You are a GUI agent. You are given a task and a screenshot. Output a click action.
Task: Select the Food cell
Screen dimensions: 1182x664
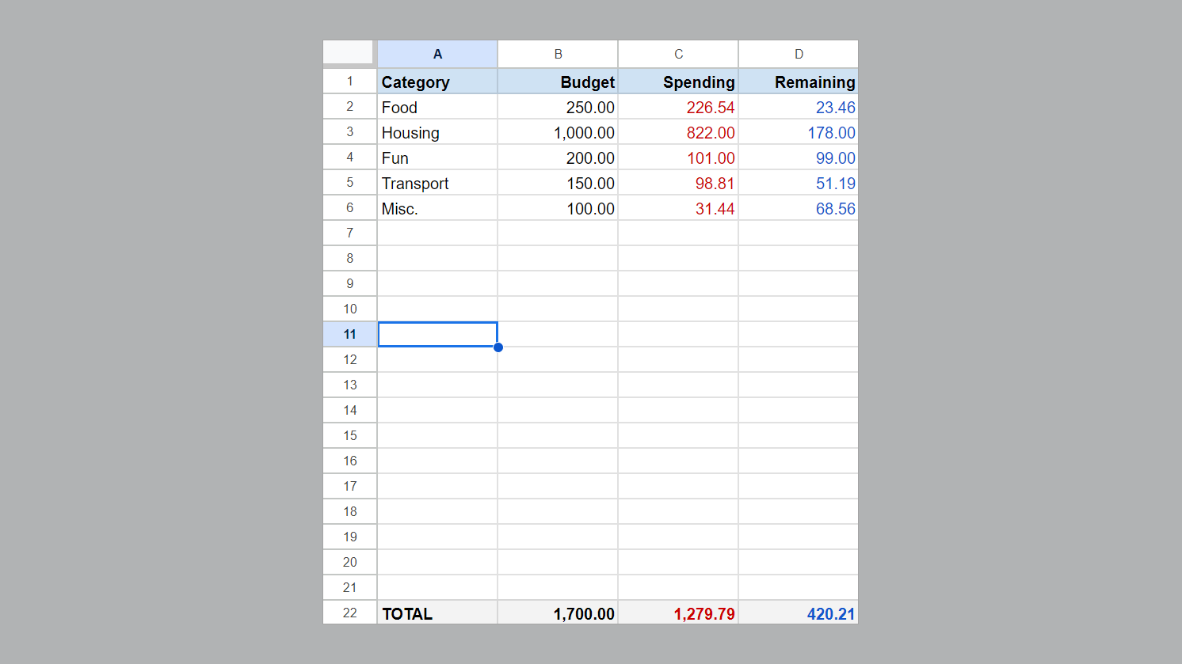pyautogui.click(x=437, y=107)
